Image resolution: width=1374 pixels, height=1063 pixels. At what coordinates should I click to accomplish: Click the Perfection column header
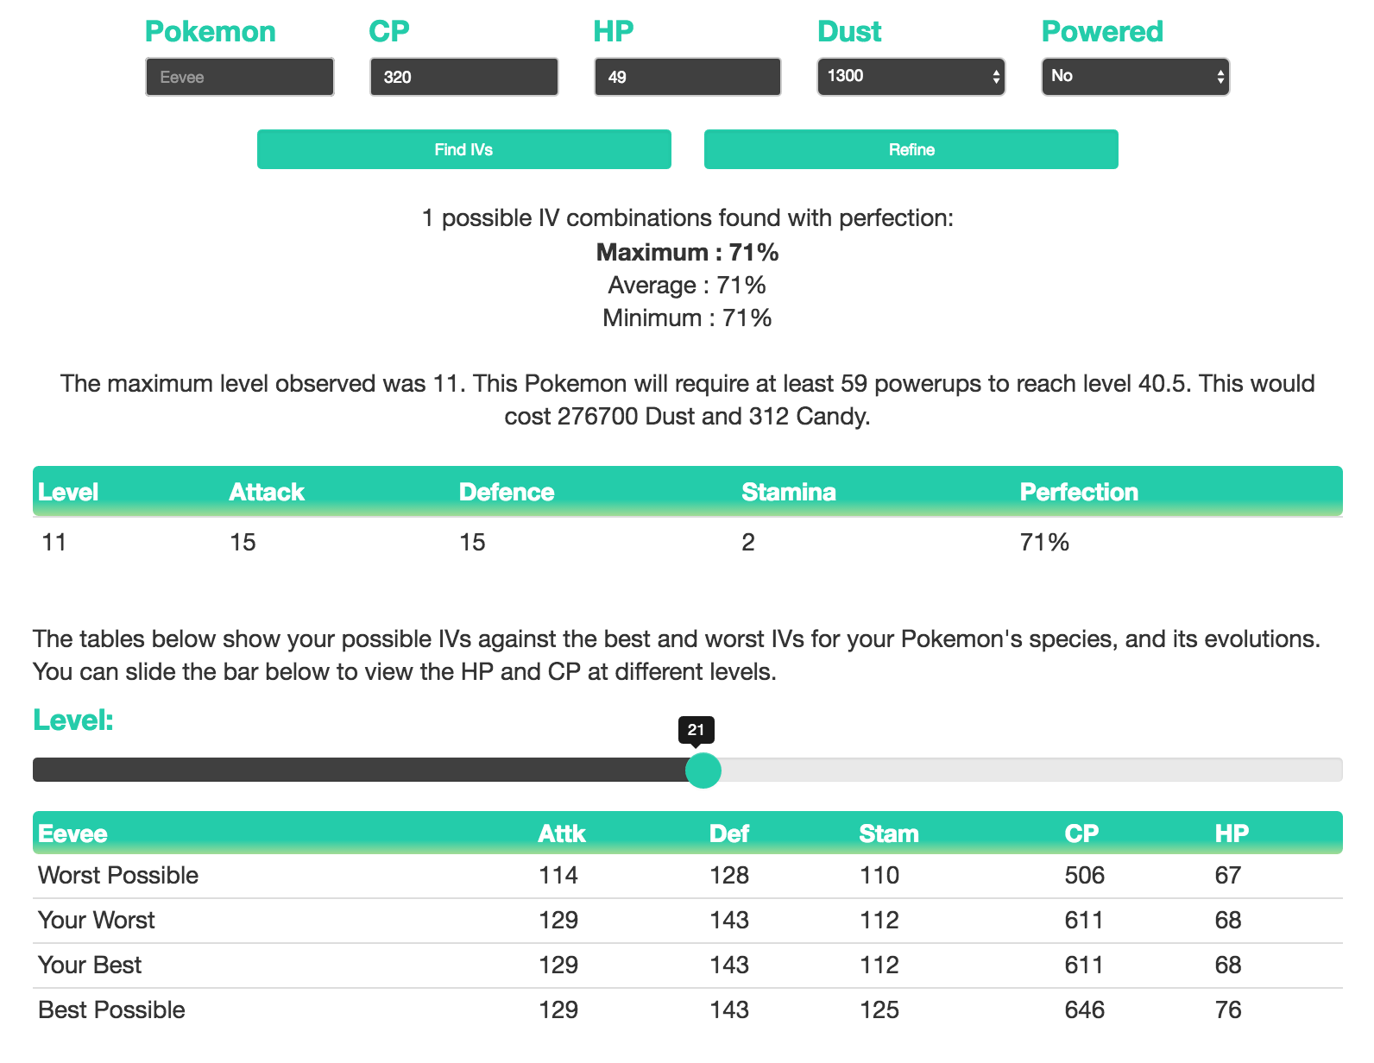coord(1079,492)
